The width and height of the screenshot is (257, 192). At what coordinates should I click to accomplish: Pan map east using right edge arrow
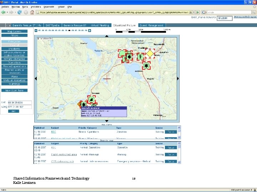click(178, 78)
